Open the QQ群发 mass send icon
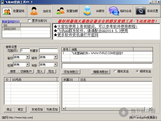Screen dimensions: 161x121 click(x=87, y=11)
